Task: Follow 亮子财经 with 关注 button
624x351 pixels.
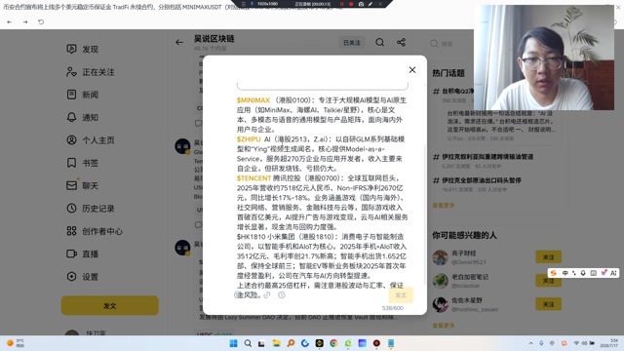Action: pyautogui.click(x=548, y=257)
